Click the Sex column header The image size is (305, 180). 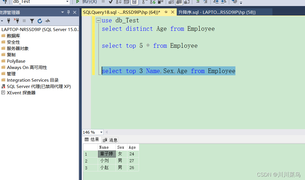[x=122, y=147]
